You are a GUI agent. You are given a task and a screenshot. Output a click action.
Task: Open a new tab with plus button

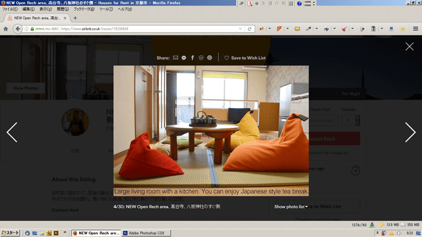tap(75, 18)
